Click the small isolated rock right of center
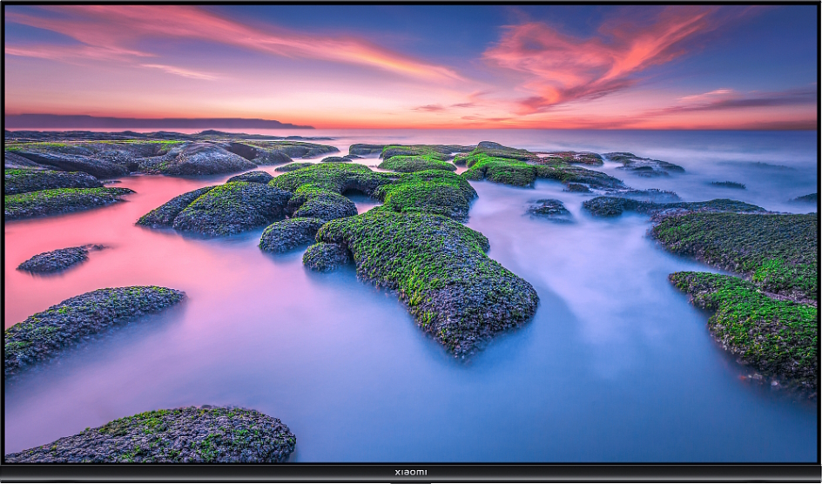This screenshot has height=484, width=822. click(549, 209)
